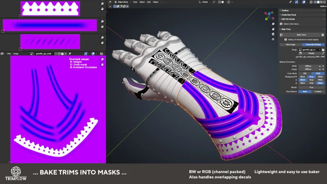Set Background R to White
The width and height of the screenshot is (327, 184).
[320, 77]
